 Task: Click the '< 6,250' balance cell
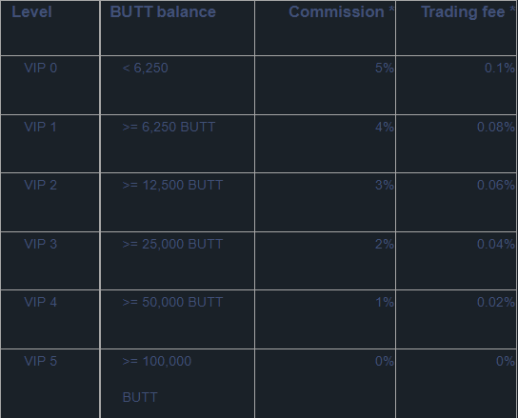click(177, 86)
